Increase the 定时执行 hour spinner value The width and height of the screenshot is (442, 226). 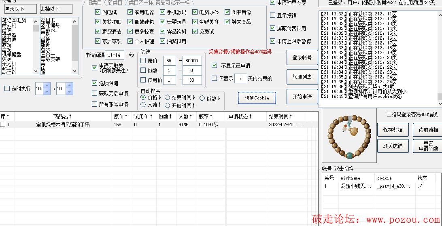[x=47, y=86]
